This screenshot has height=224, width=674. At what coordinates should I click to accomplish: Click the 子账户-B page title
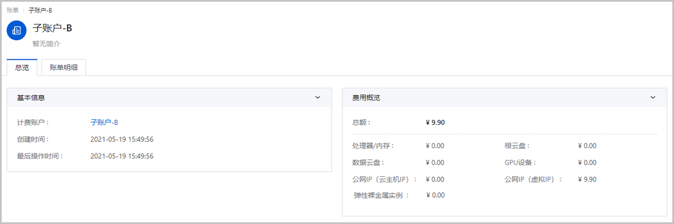(52, 29)
